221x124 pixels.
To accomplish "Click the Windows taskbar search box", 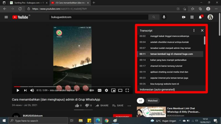I will (x=38, y=121).
